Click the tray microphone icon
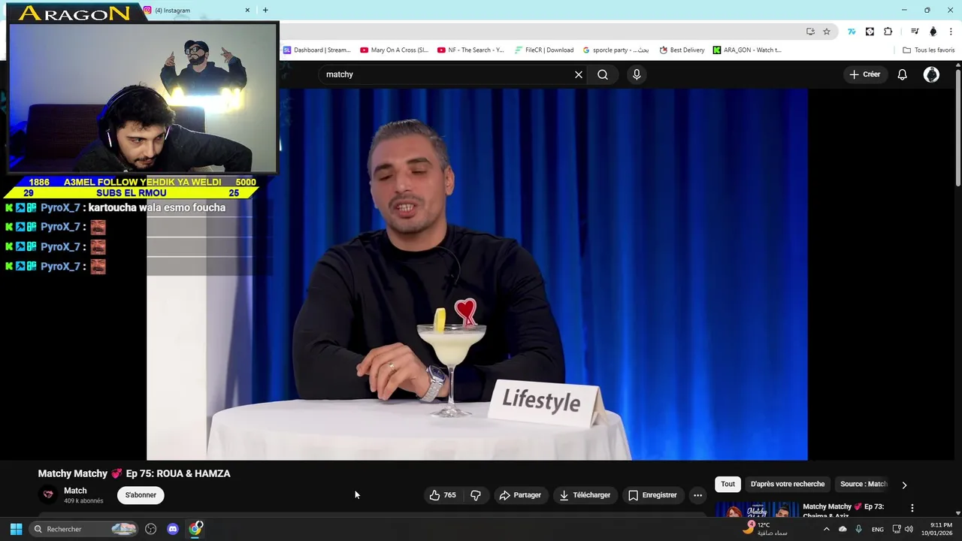 click(x=858, y=529)
